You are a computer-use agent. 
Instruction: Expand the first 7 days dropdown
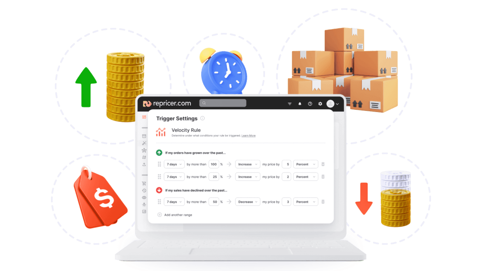tap(173, 164)
